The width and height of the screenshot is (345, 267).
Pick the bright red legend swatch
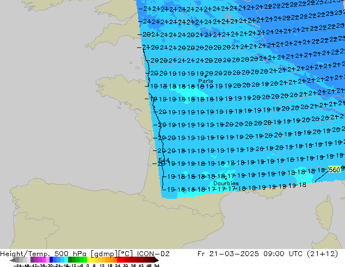click(x=119, y=260)
